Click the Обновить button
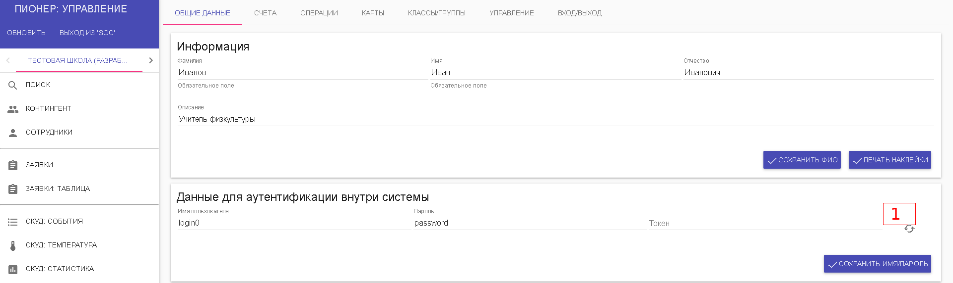 pos(26,33)
